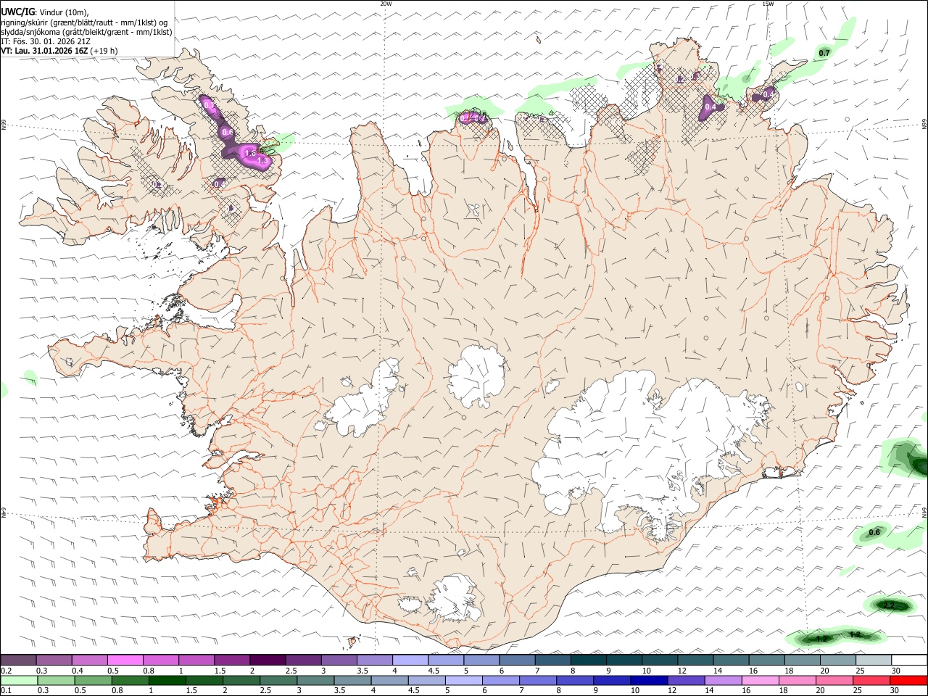
Task: Pick the lilac 14 swatch in lower legend
Action: click(x=724, y=680)
